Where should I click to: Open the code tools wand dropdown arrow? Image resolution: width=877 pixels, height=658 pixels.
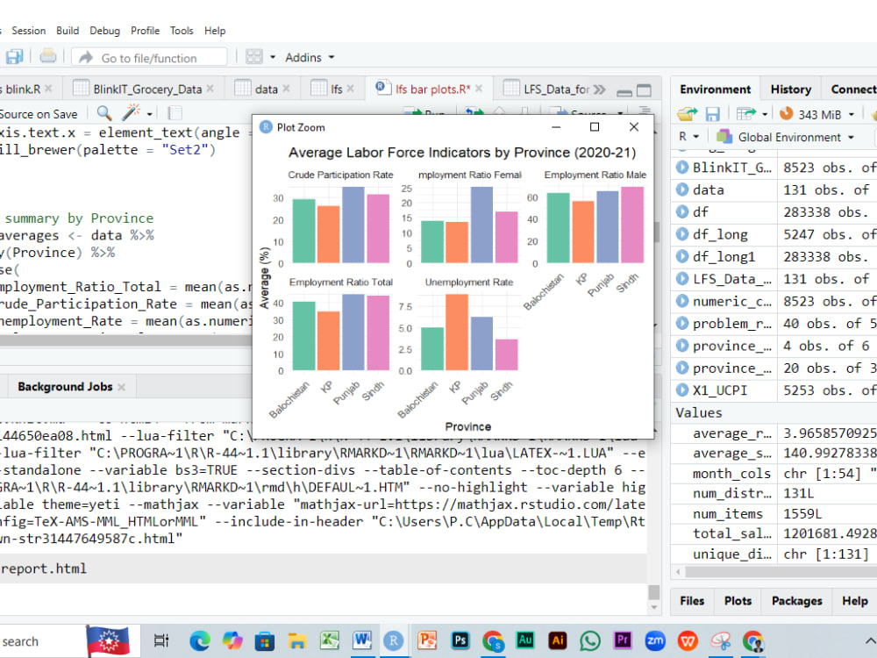click(x=149, y=114)
